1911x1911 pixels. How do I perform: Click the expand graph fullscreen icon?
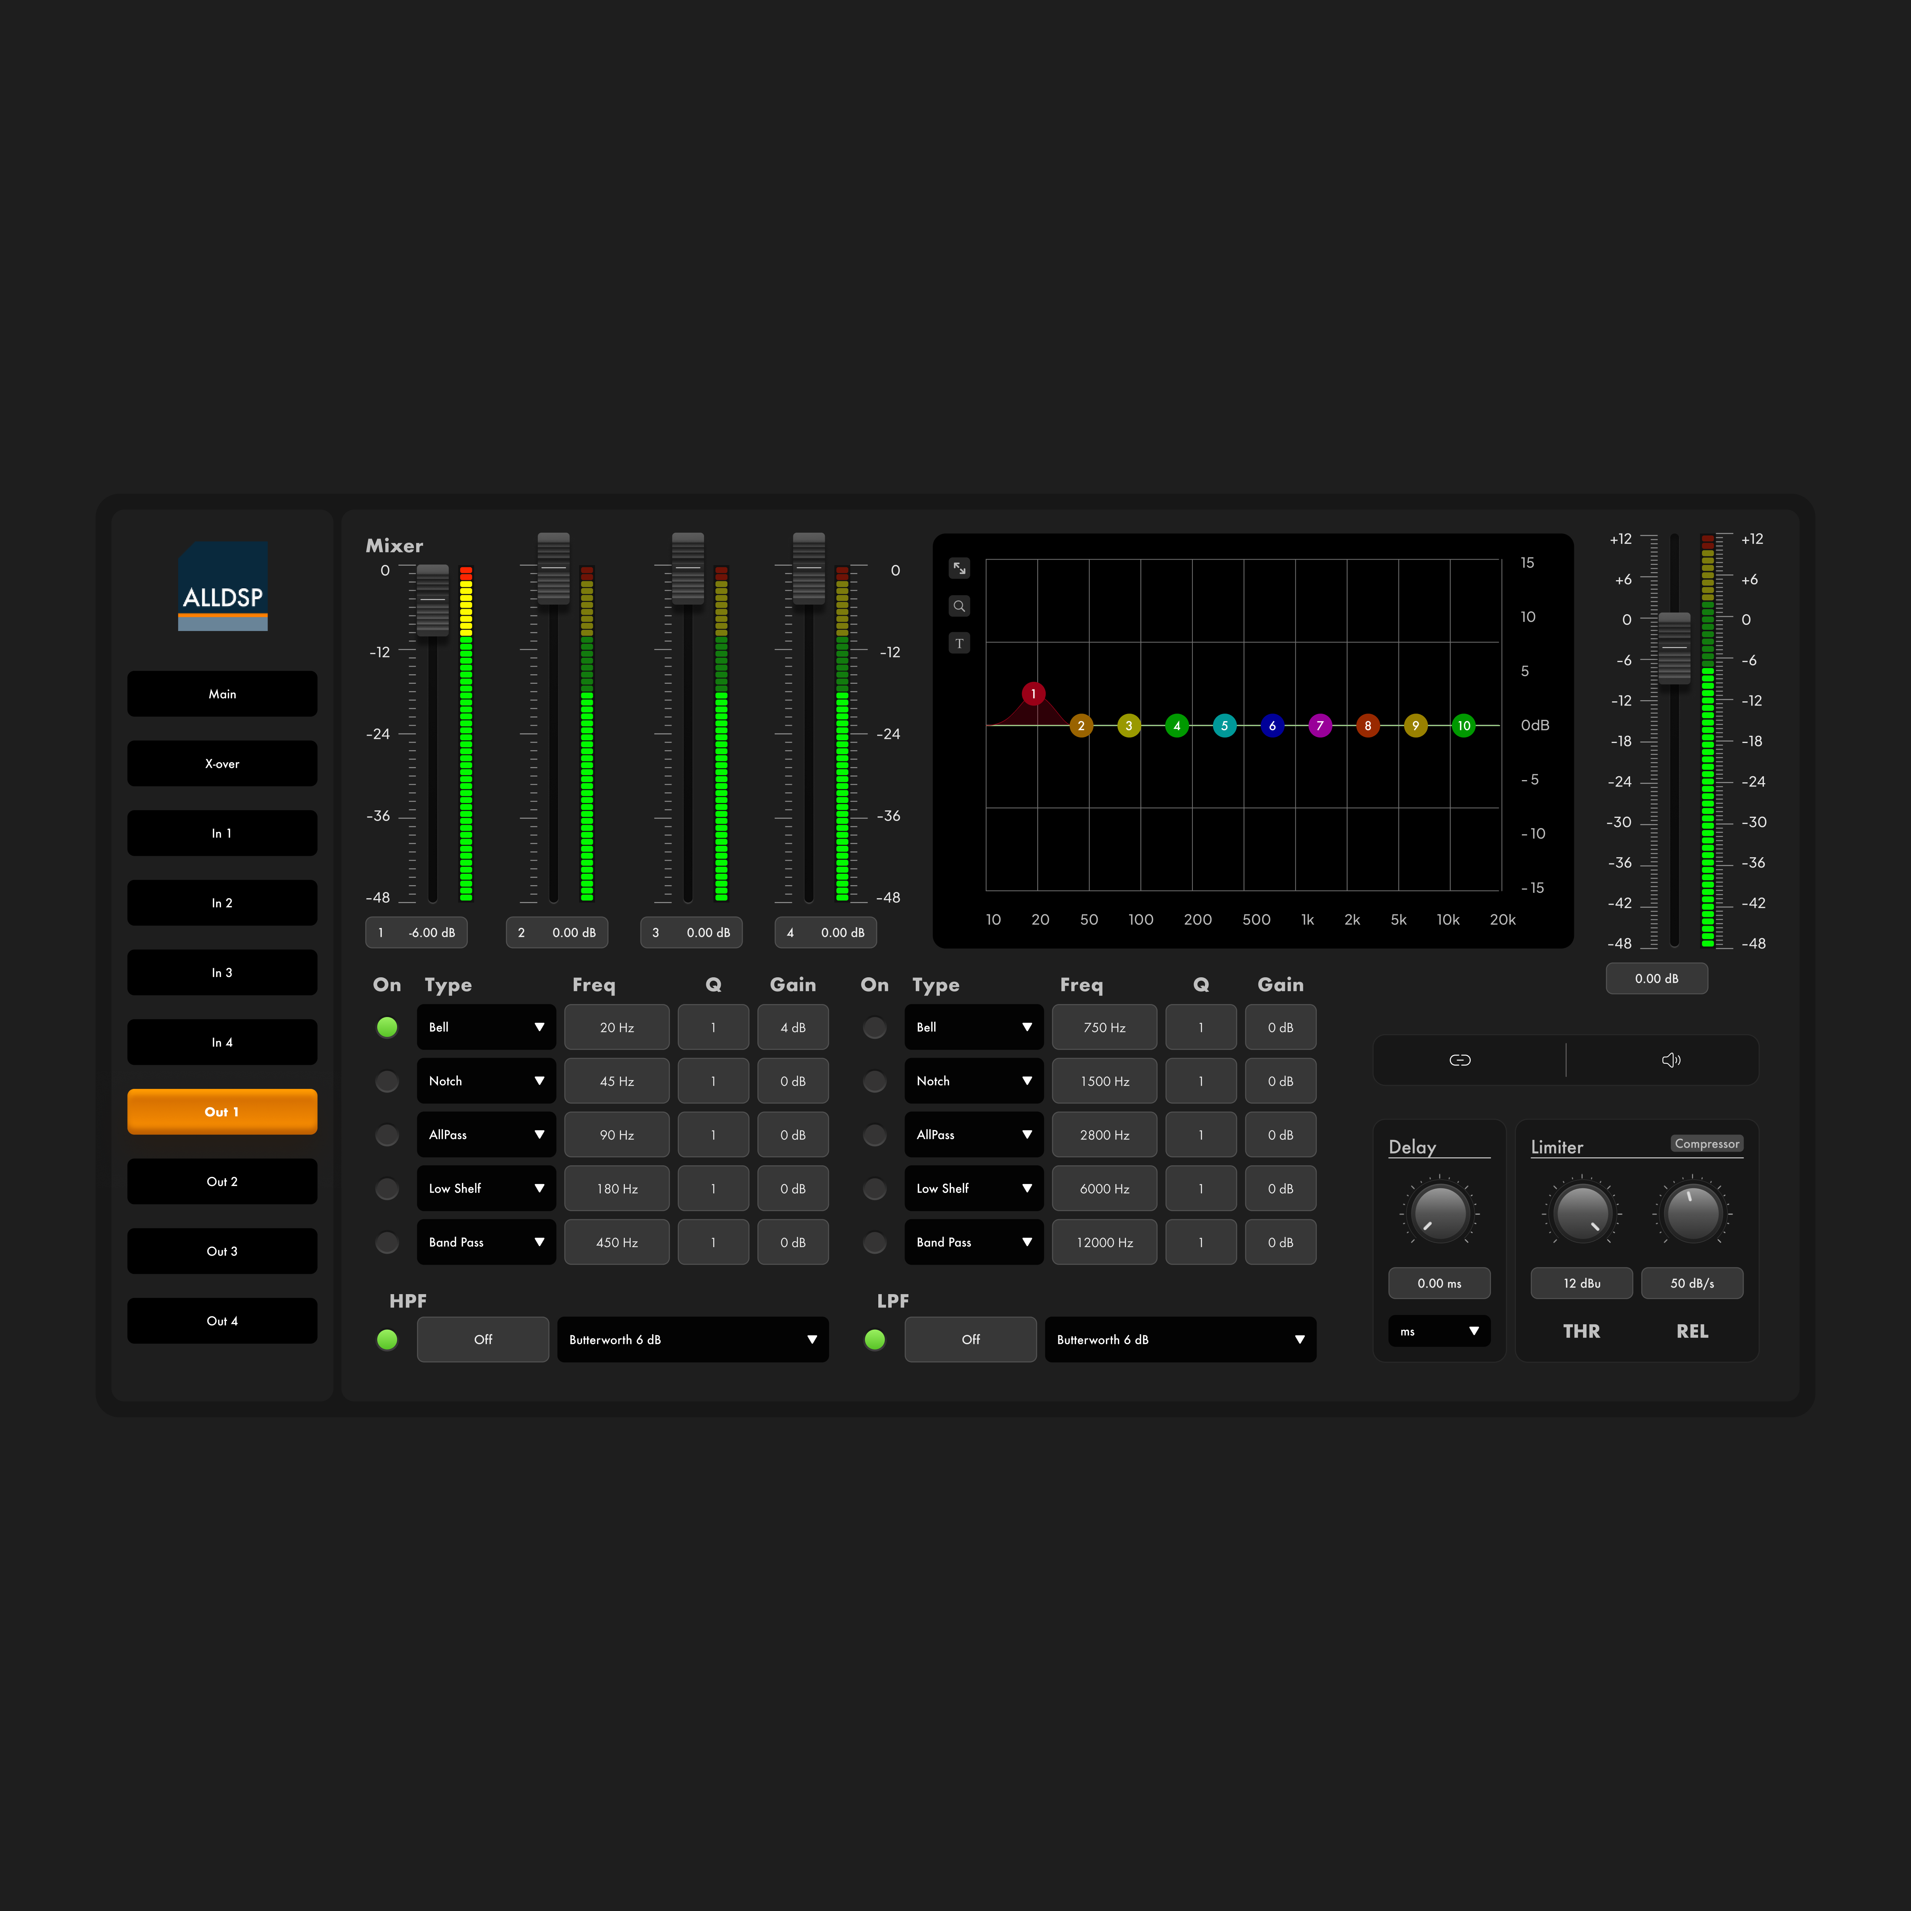click(959, 568)
